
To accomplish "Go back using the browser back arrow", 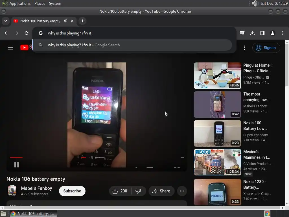I will [x=6, y=33].
